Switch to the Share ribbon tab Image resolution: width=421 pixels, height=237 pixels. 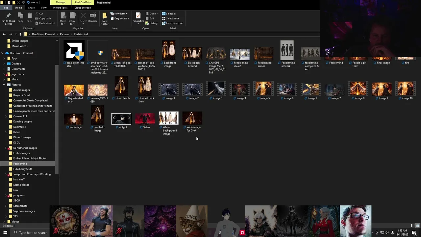pyautogui.click(x=31, y=8)
